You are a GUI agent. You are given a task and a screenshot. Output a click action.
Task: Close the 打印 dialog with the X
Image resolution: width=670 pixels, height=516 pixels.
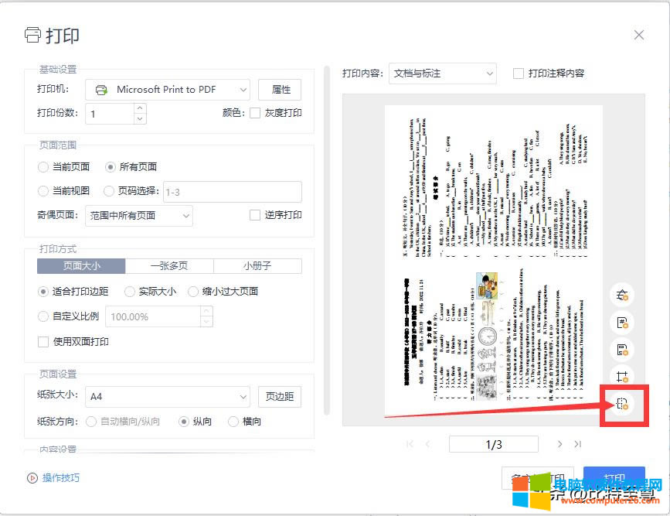pyautogui.click(x=639, y=35)
